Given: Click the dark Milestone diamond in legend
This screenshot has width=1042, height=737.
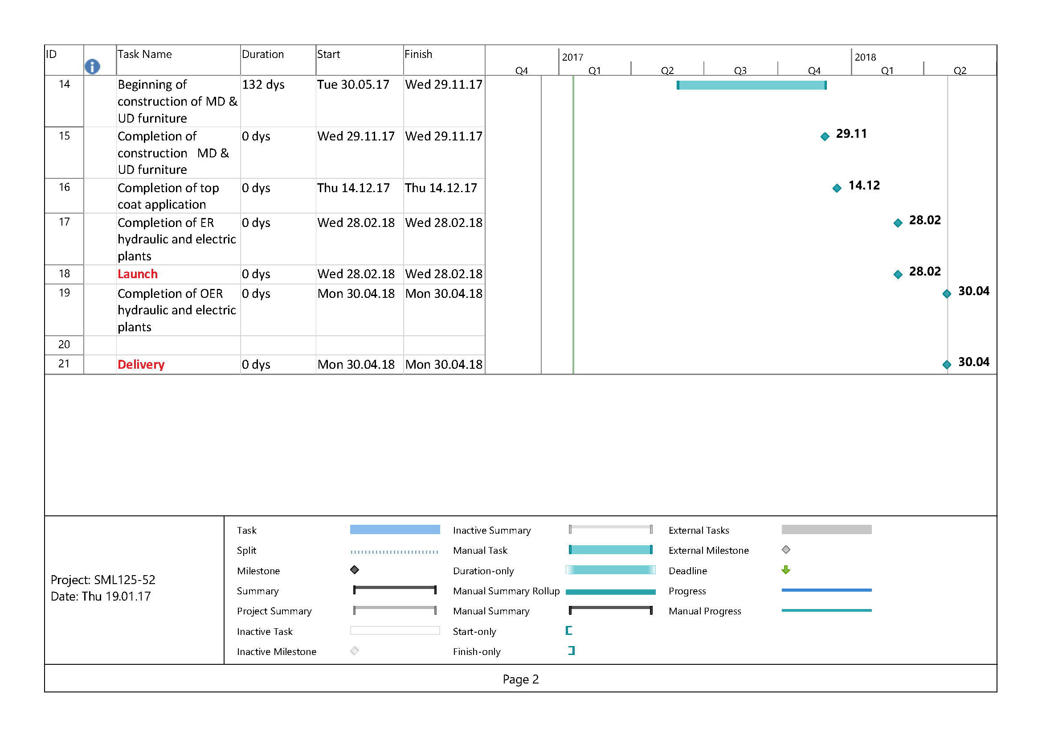Looking at the screenshot, I should 355,570.
